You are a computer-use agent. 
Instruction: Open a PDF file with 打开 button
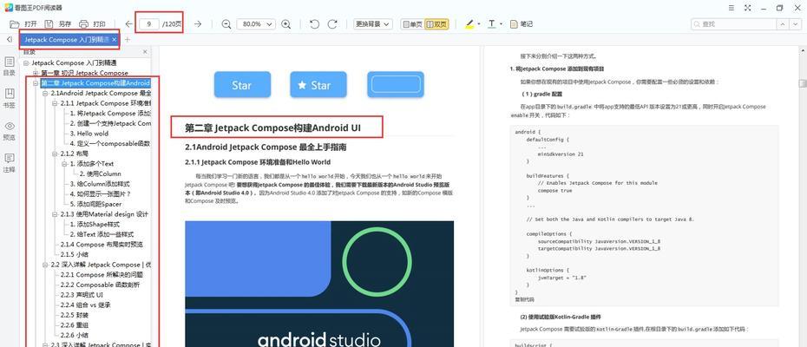(23, 24)
